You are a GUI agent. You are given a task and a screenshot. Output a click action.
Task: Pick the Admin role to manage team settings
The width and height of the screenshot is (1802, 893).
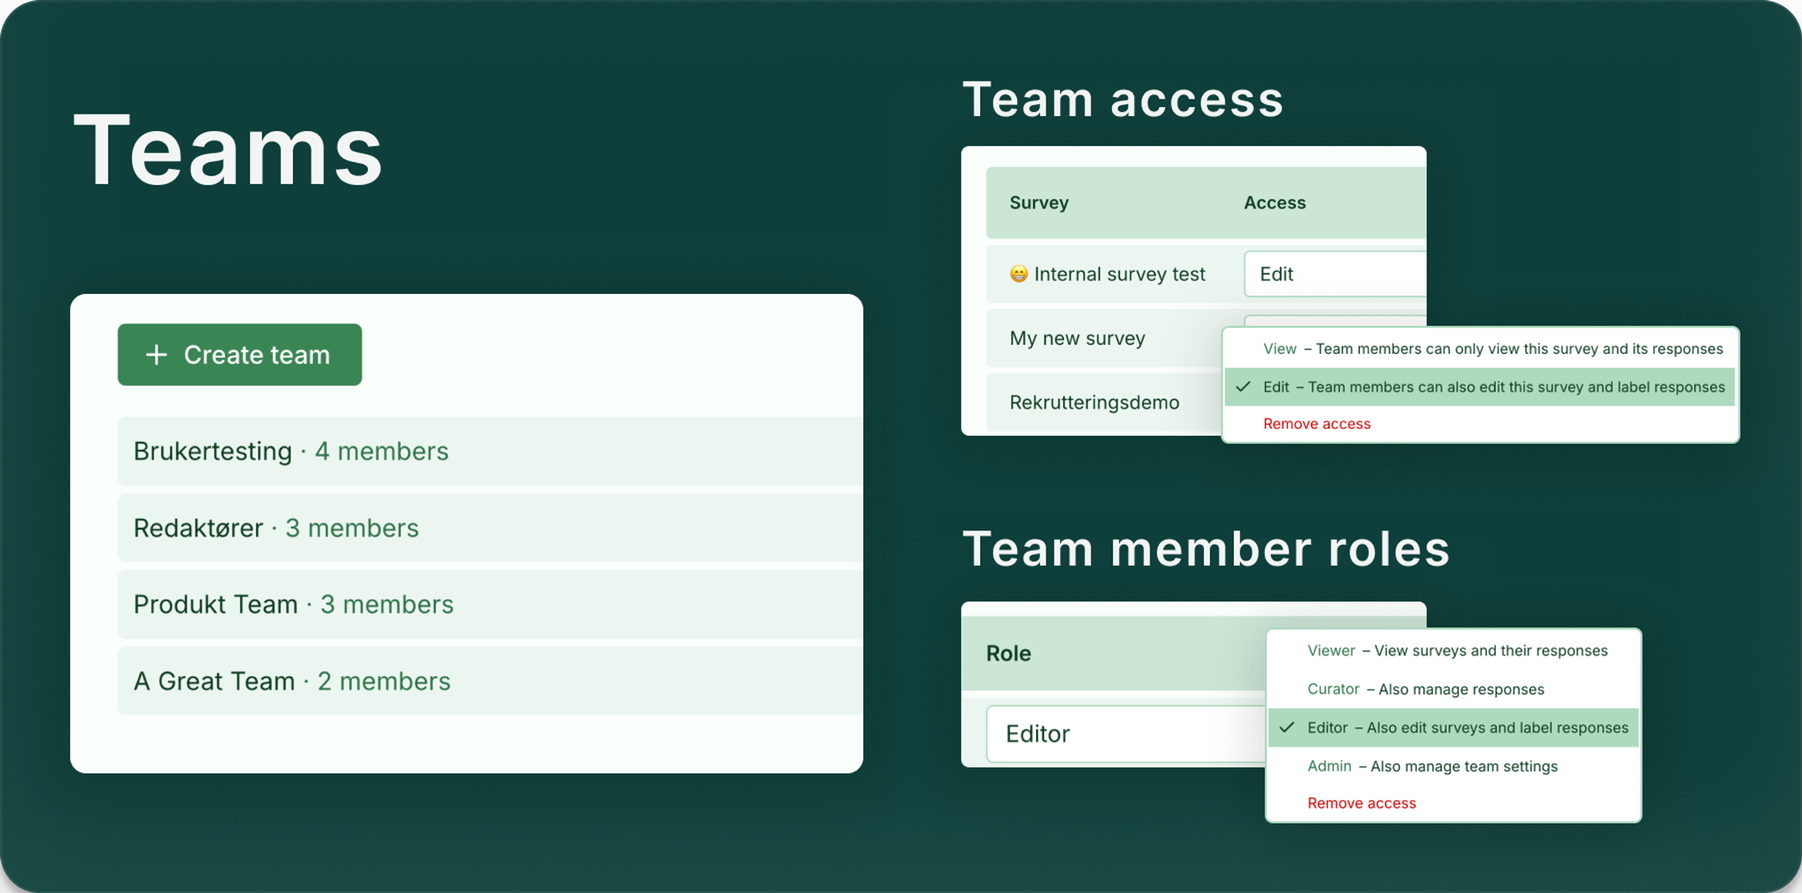click(1453, 766)
